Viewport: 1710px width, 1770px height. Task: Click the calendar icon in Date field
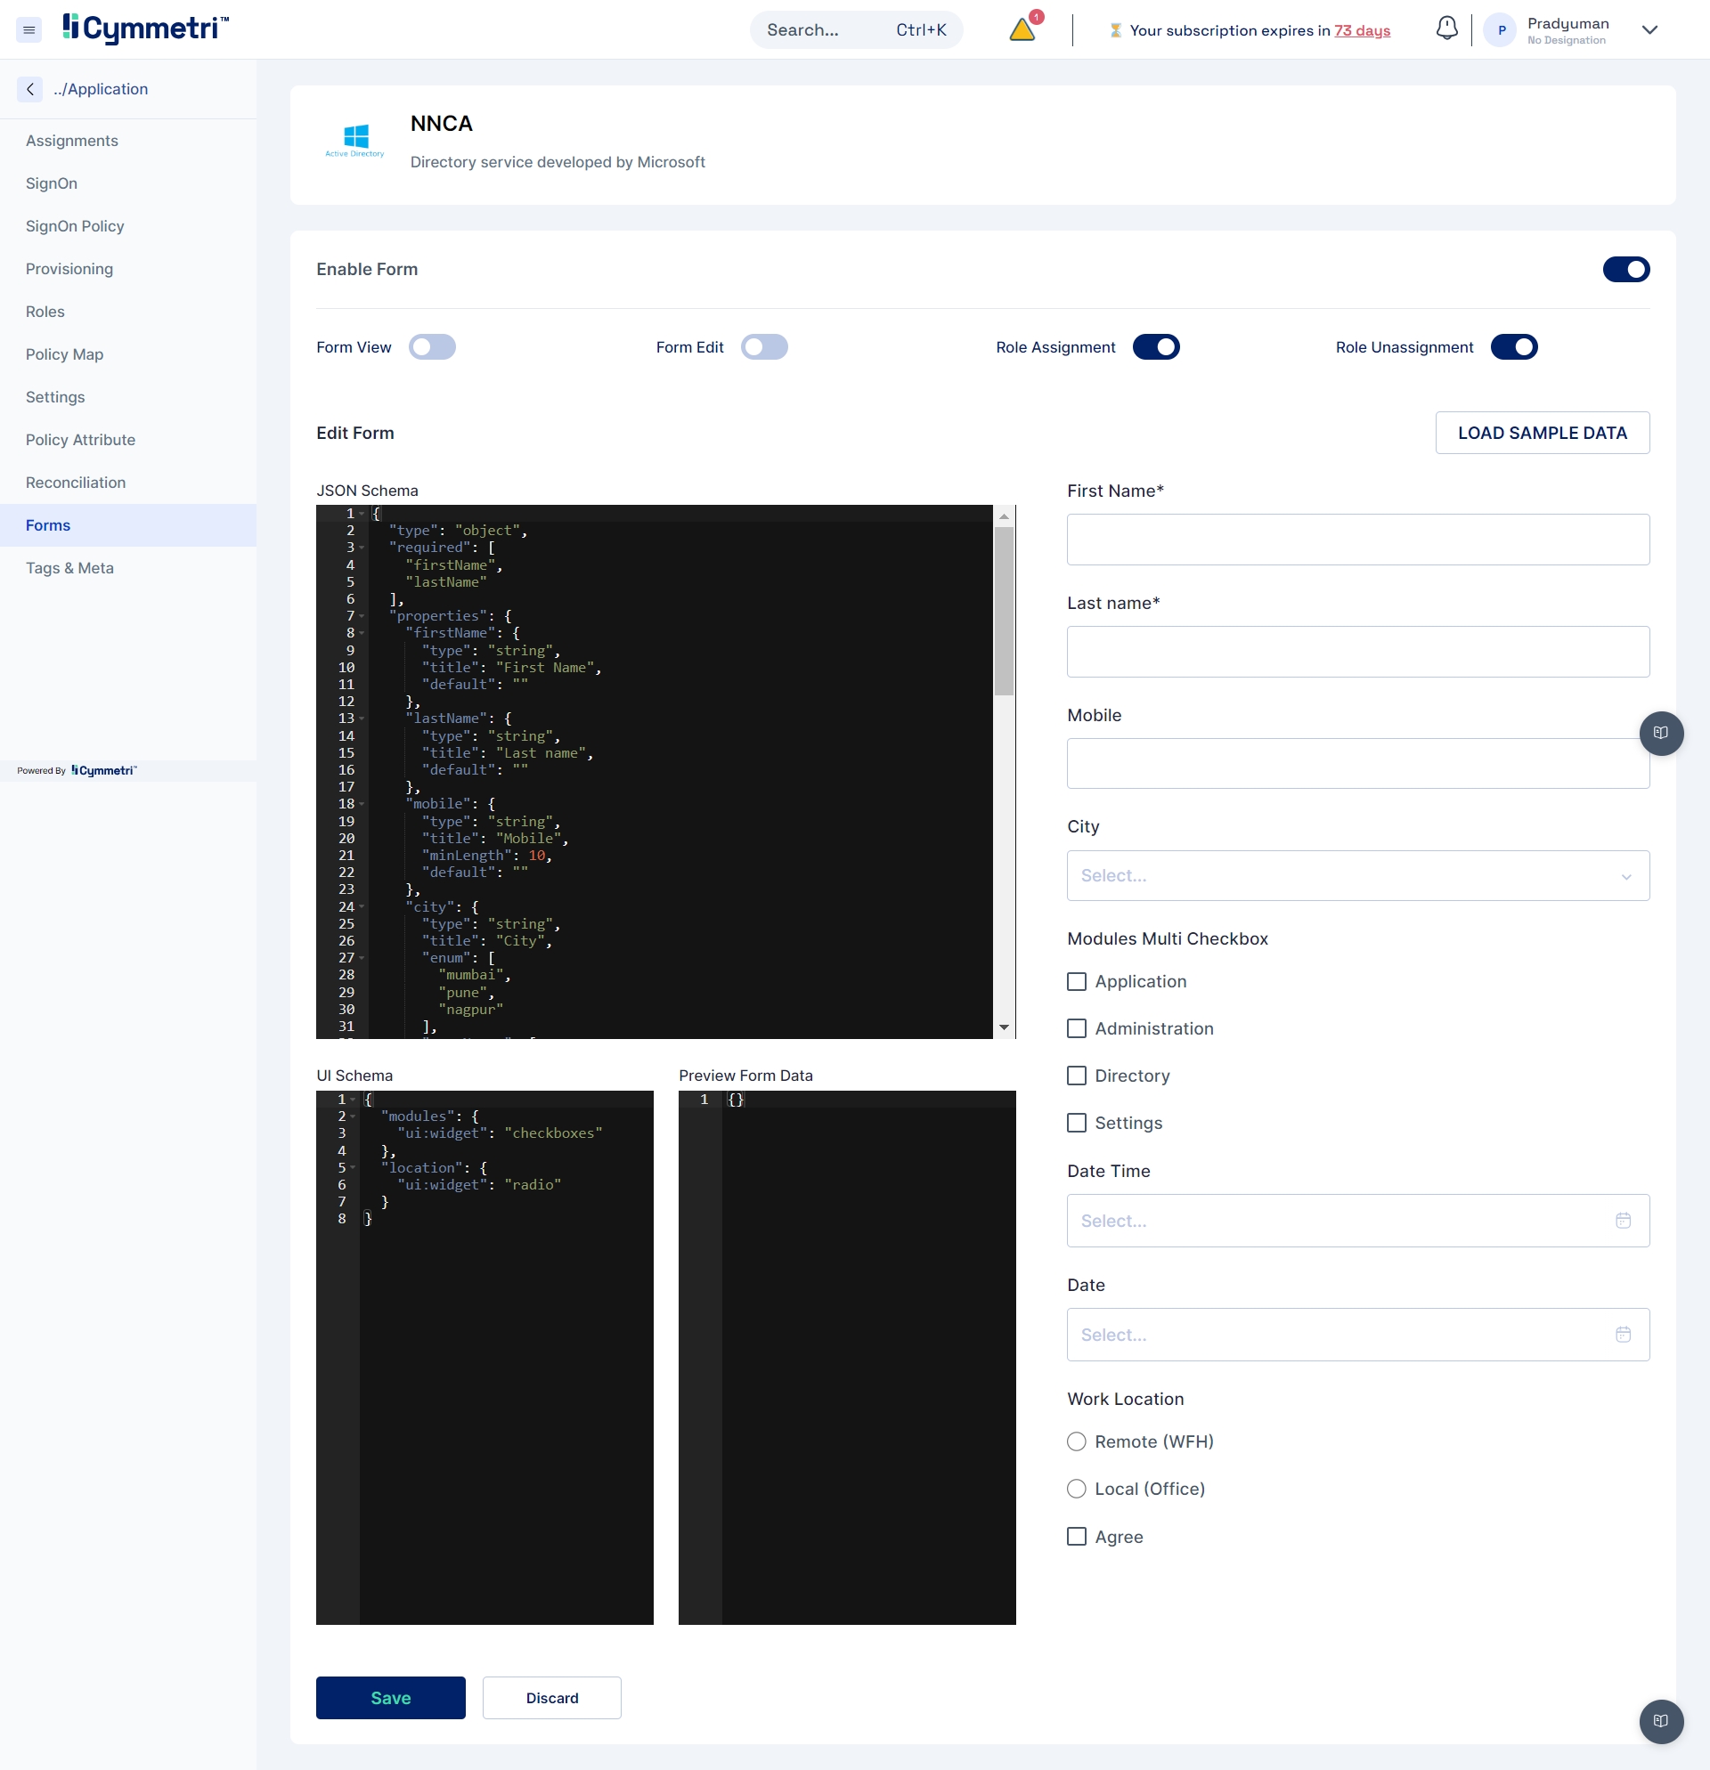[x=1623, y=1334]
